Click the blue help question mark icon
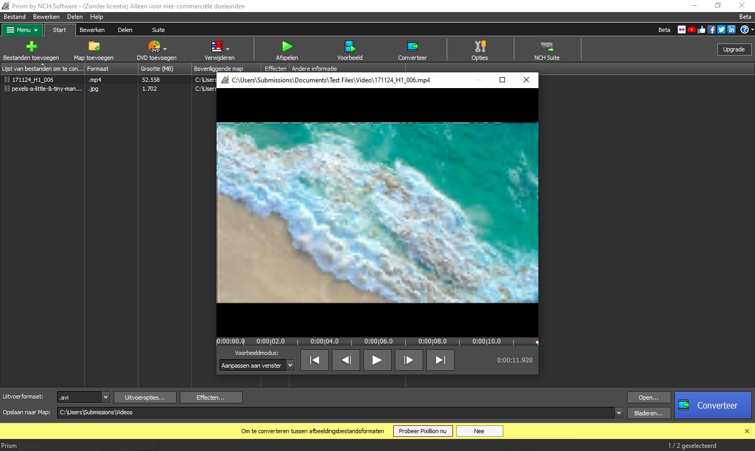Image resolution: width=755 pixels, height=451 pixels. point(744,30)
